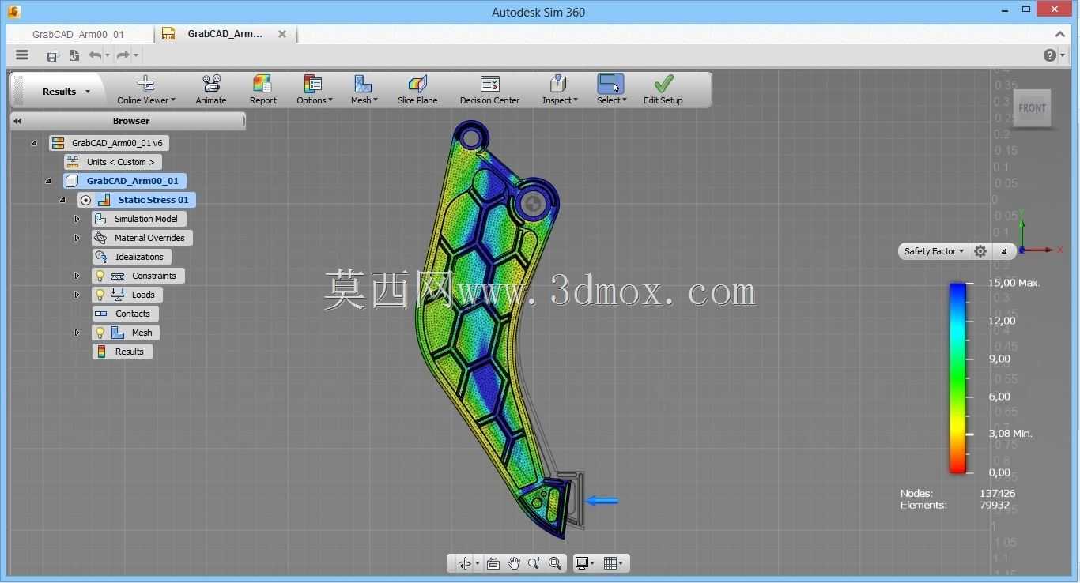The image size is (1080, 583).
Task: Toggle the Mesh lightbulb visibility
Action: [100, 333]
